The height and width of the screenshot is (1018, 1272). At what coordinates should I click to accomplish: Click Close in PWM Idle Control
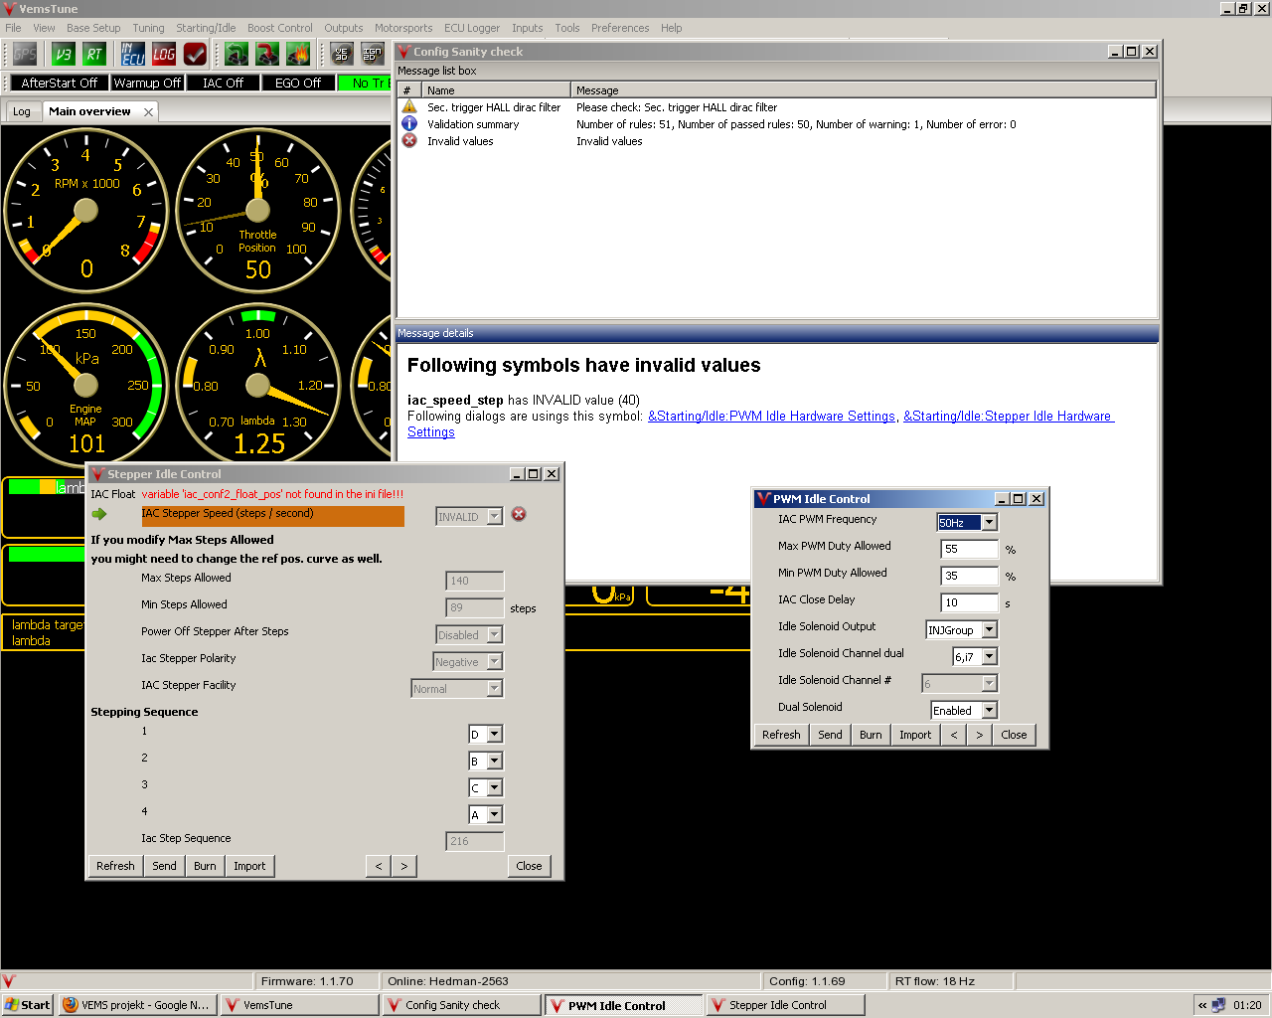1014,735
